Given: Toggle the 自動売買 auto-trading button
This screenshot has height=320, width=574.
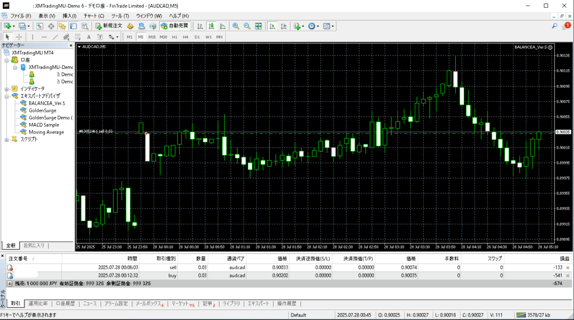Looking at the screenshot, I should (175, 26).
